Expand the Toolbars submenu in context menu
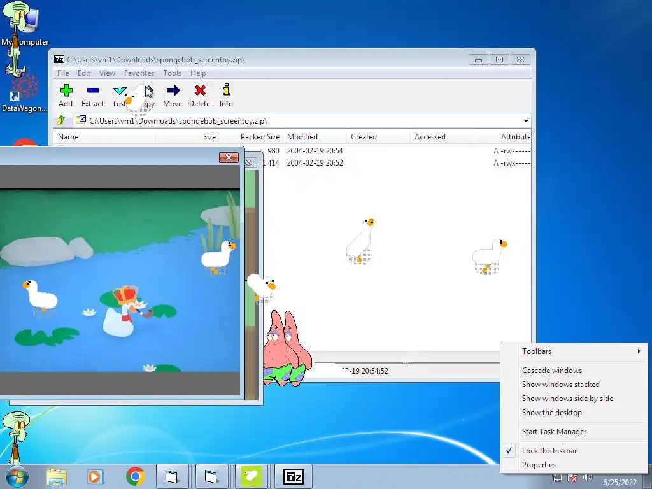This screenshot has height=489, width=652. (574, 351)
